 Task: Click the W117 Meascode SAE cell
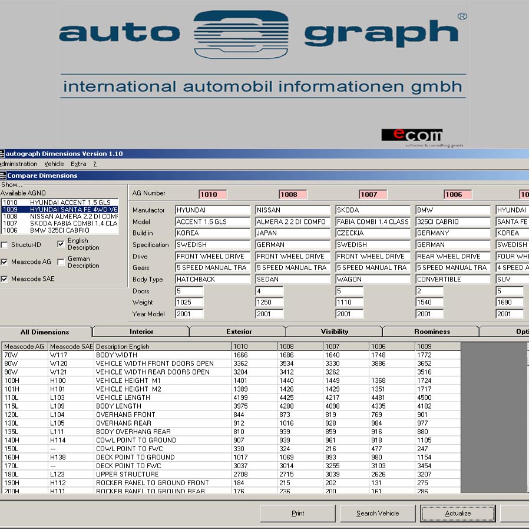tap(71, 355)
